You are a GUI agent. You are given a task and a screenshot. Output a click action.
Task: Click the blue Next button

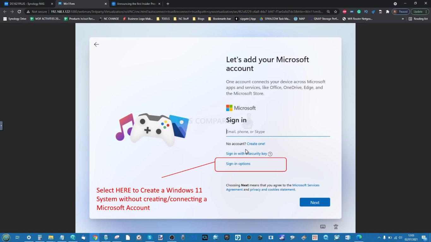pos(315,202)
